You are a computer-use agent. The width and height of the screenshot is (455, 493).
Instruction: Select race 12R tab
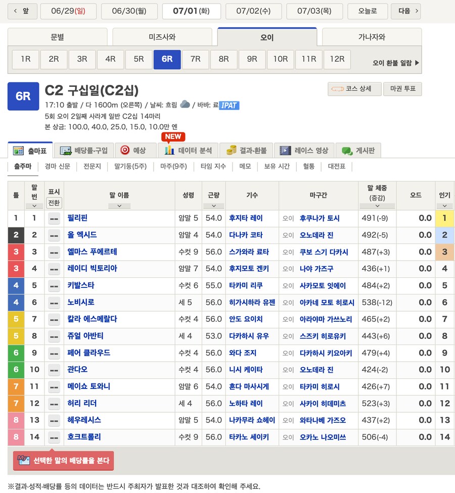[337, 59]
